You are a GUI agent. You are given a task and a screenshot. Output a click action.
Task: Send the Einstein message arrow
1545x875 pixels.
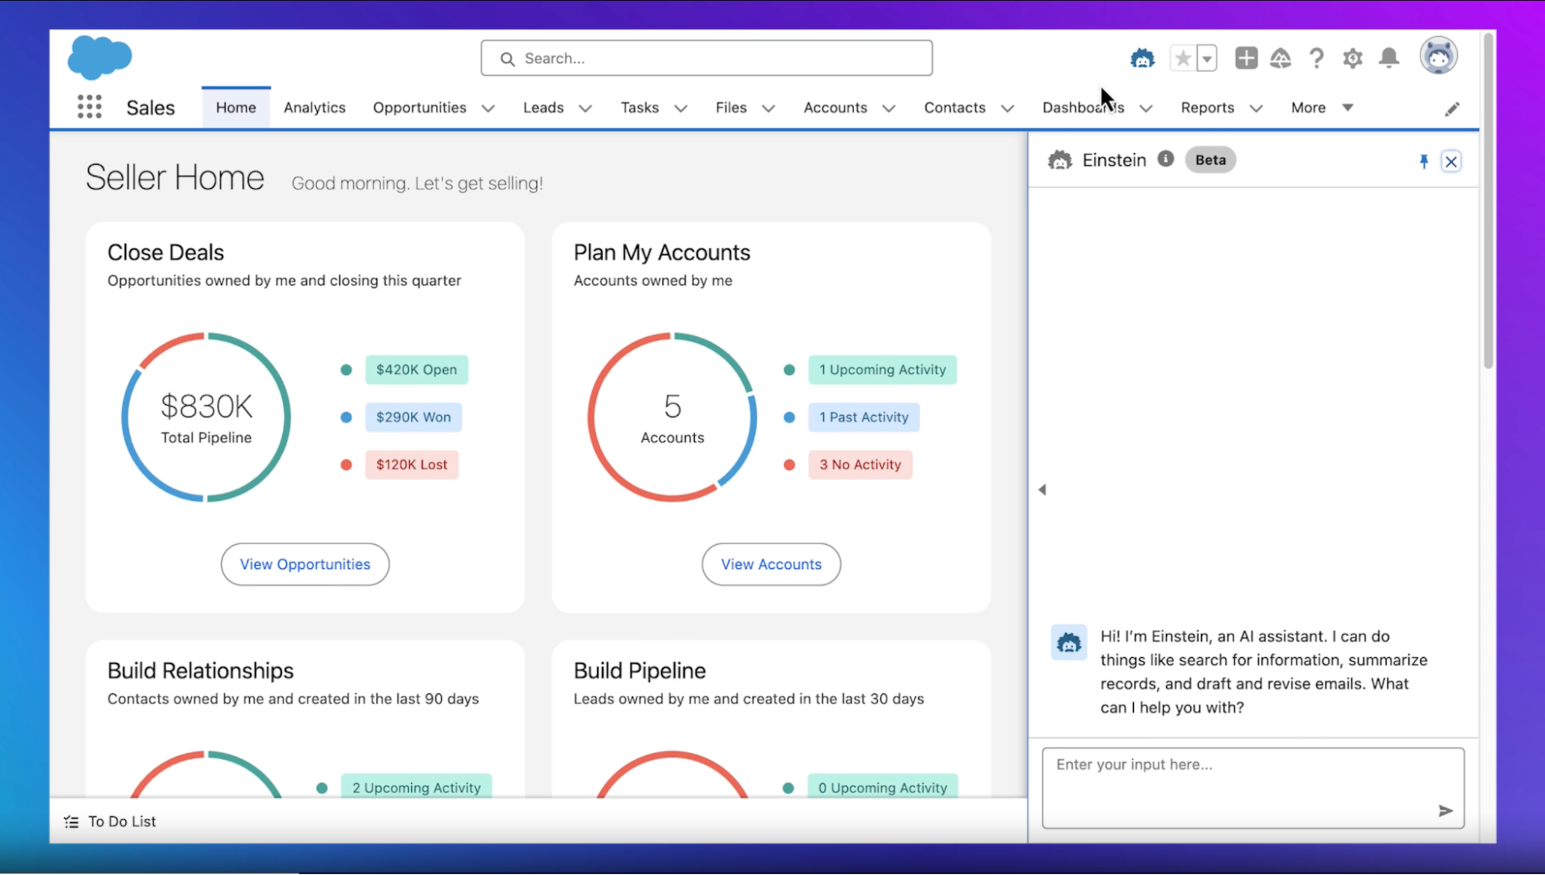[x=1445, y=810]
